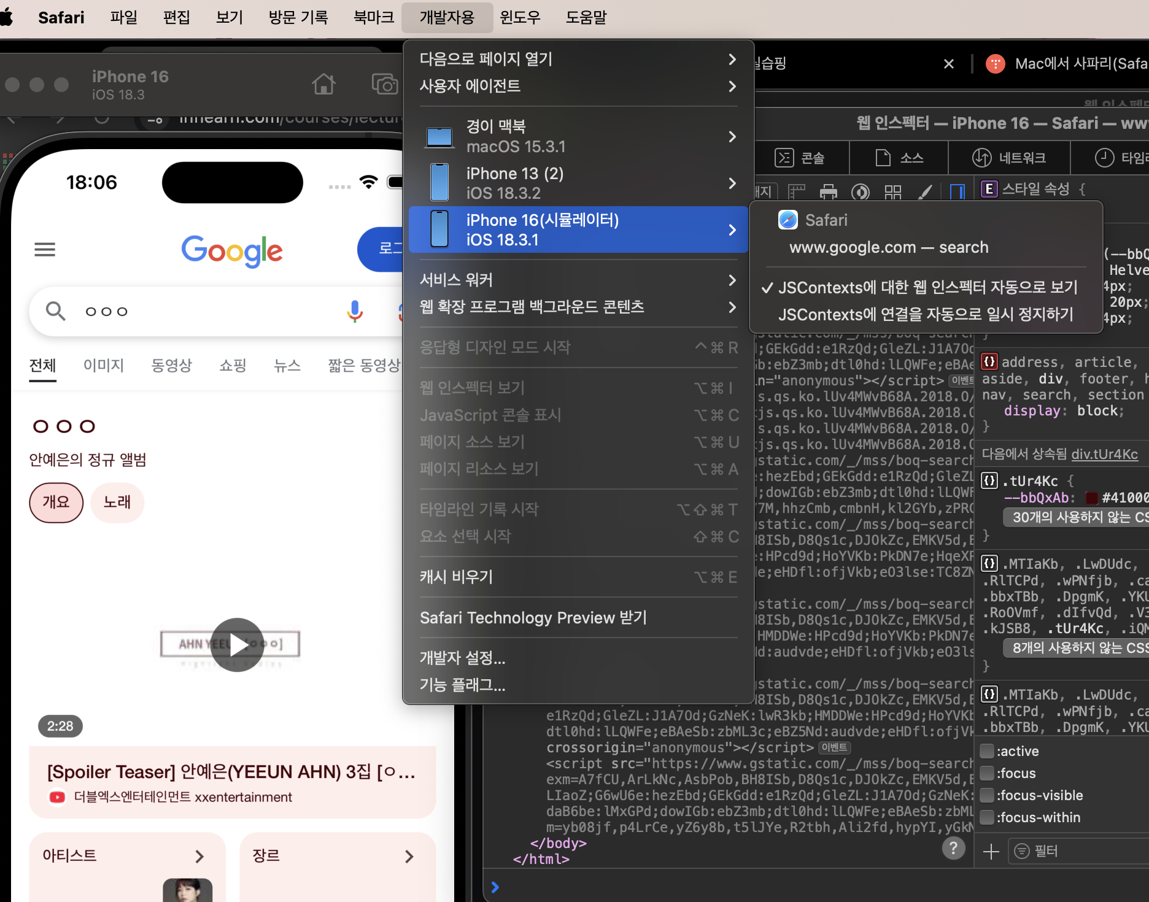Click the console prompt chevron
The image size is (1149, 902).
(x=495, y=887)
